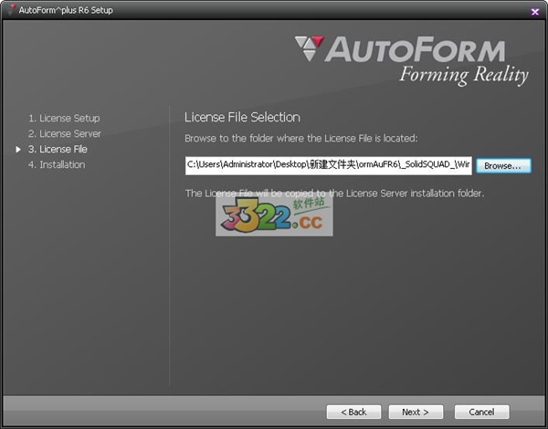Click the current-step arrow beside License File
Screen dimensions: 548x429
click(x=18, y=150)
